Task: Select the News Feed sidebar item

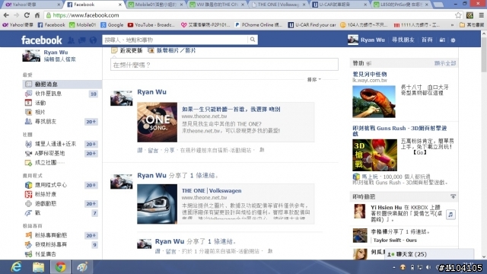Action: pyautogui.click(x=62, y=84)
